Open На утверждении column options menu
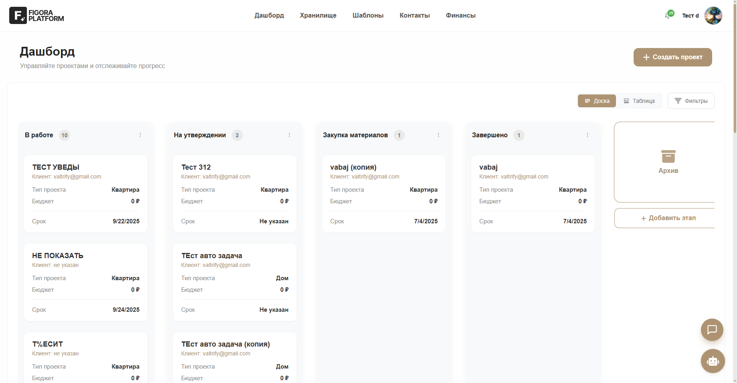Screen dimensions: 737x383 point(289,135)
